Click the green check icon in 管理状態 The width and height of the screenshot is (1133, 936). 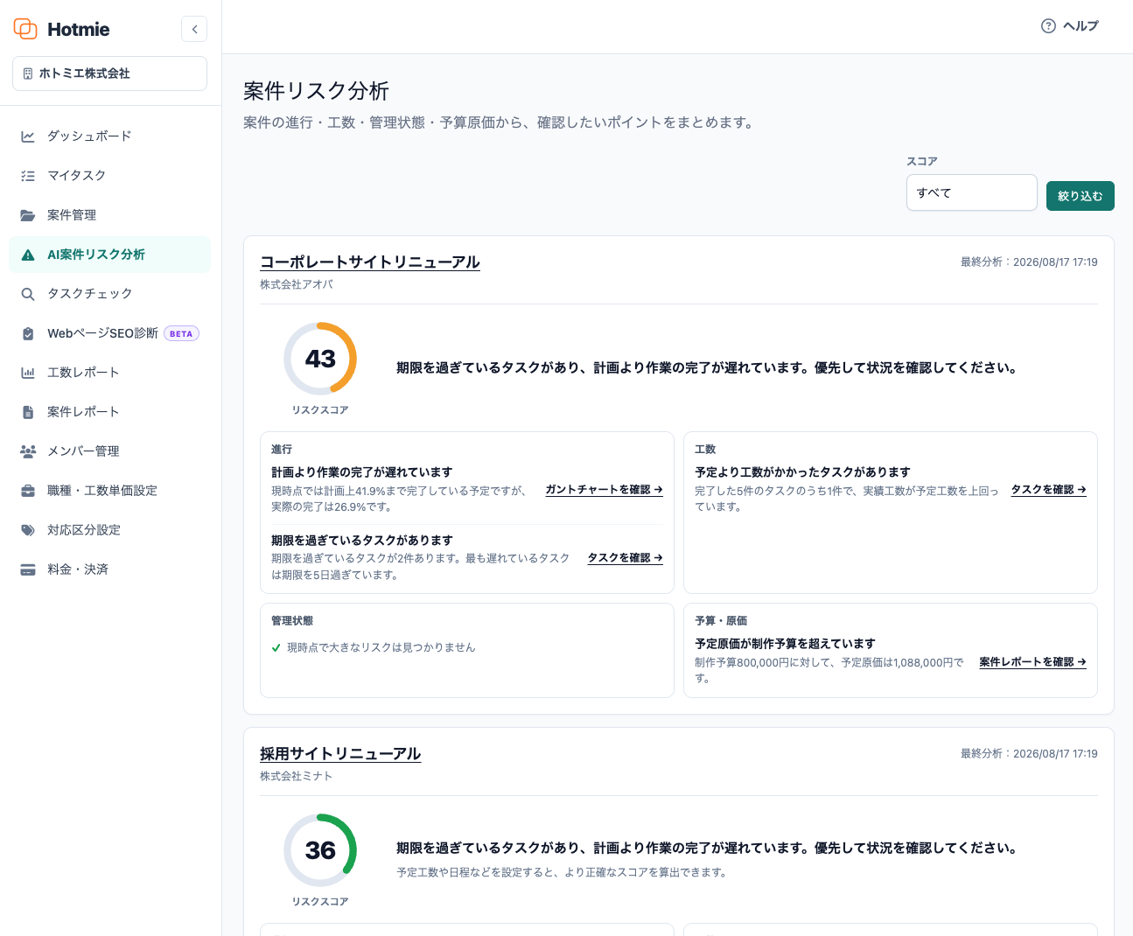pos(276,648)
